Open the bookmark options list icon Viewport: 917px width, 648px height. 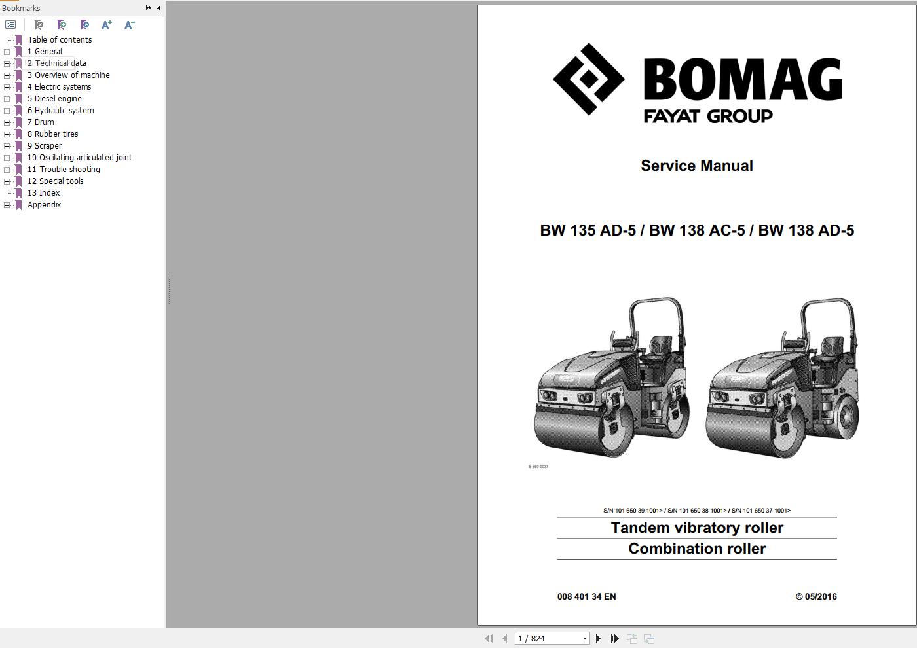(x=10, y=25)
